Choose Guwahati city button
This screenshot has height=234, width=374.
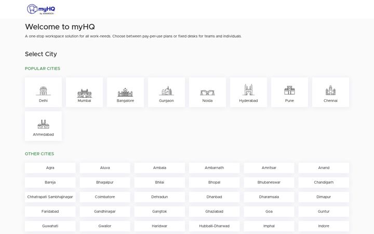tap(50, 226)
